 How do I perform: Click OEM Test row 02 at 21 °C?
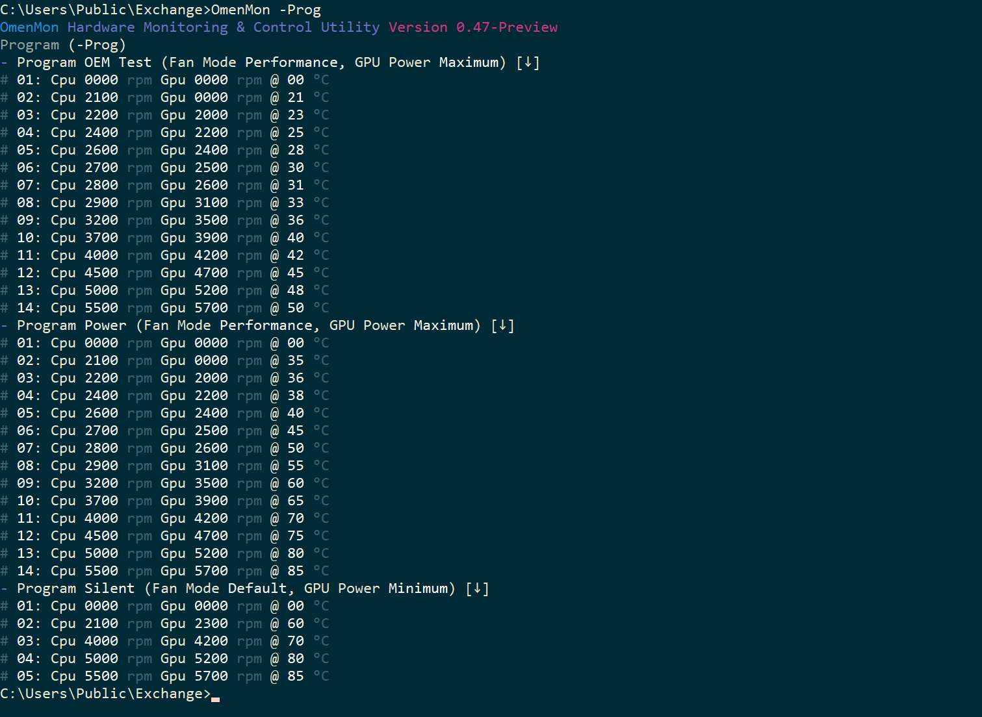(x=164, y=97)
